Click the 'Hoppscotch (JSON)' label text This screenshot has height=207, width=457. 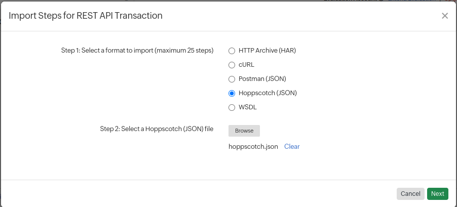[268, 93]
